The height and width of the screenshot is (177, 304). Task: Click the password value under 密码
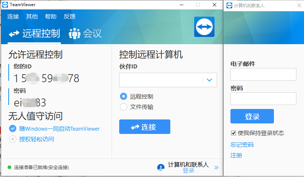tap(30, 102)
